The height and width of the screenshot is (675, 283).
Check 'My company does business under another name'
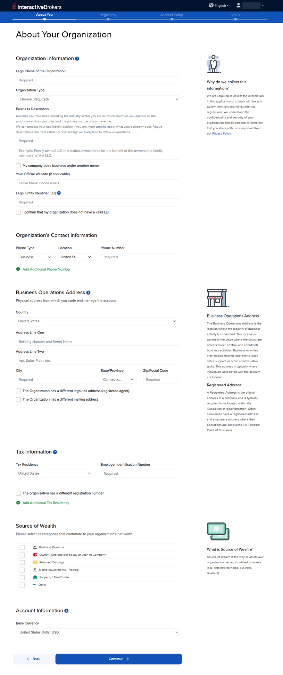tap(18, 166)
